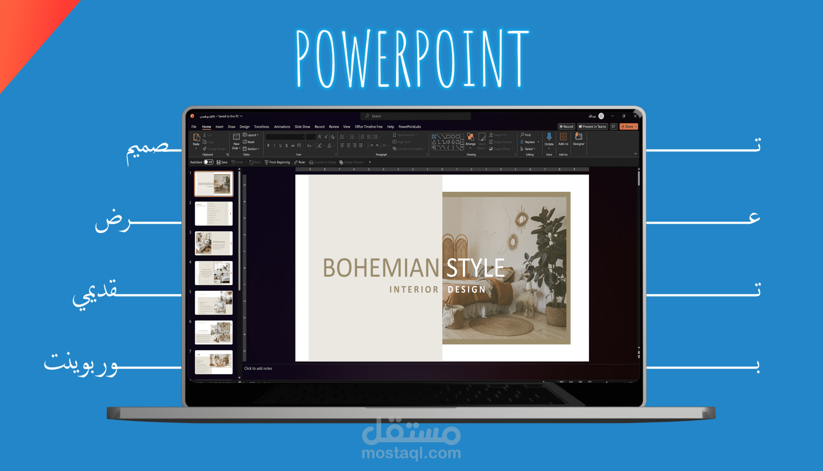Open the comments pane icon
This screenshot has width=823, height=471.
(x=613, y=127)
